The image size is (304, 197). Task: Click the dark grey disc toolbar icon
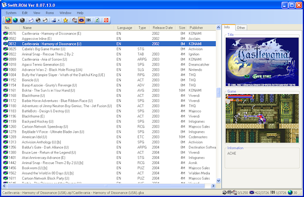38,20
